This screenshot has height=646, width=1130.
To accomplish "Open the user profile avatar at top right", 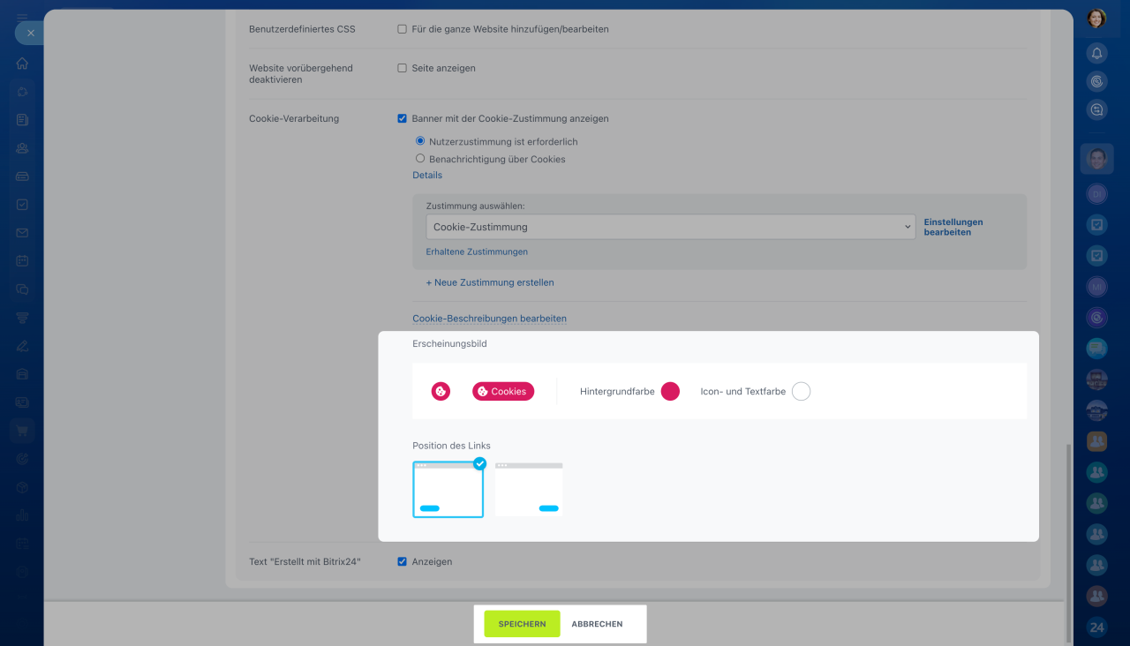I will tap(1096, 19).
